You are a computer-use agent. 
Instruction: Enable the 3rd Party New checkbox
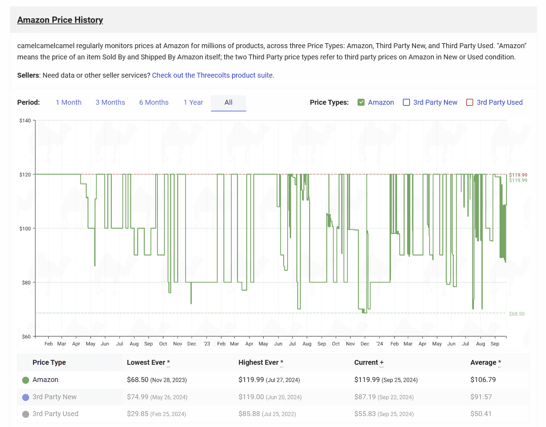tap(406, 102)
